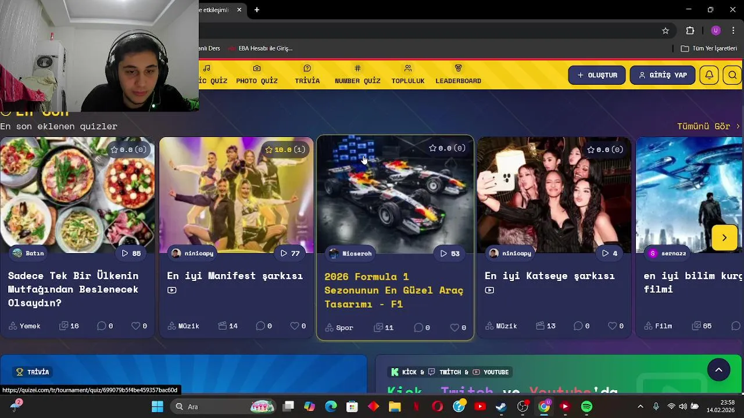
Task: Click the Oluştur create button
Action: coord(597,75)
